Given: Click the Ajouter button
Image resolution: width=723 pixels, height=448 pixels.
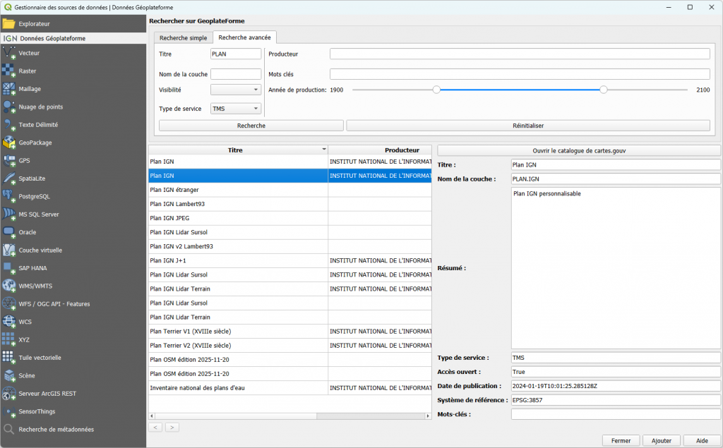Looking at the screenshot, I should 661,440.
